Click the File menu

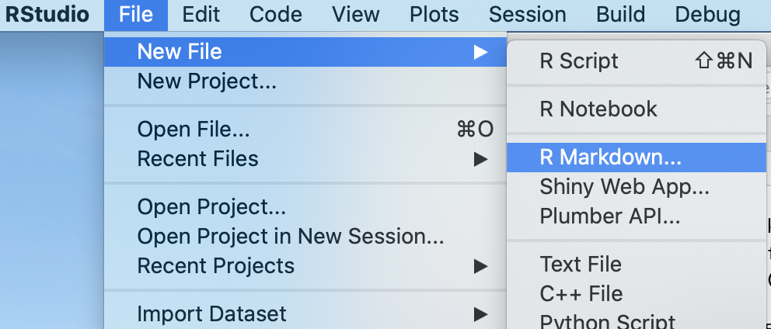(x=137, y=14)
